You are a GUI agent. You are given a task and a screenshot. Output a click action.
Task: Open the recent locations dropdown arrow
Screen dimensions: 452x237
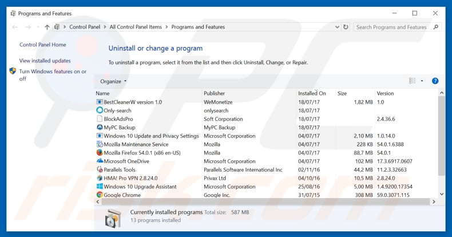[x=38, y=27]
